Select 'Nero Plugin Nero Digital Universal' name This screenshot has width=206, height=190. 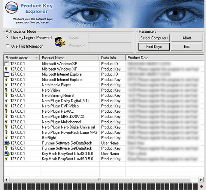click(x=68, y=127)
